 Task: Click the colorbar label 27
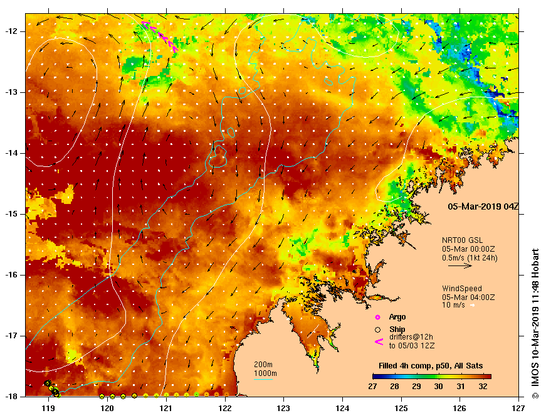coord(372,386)
